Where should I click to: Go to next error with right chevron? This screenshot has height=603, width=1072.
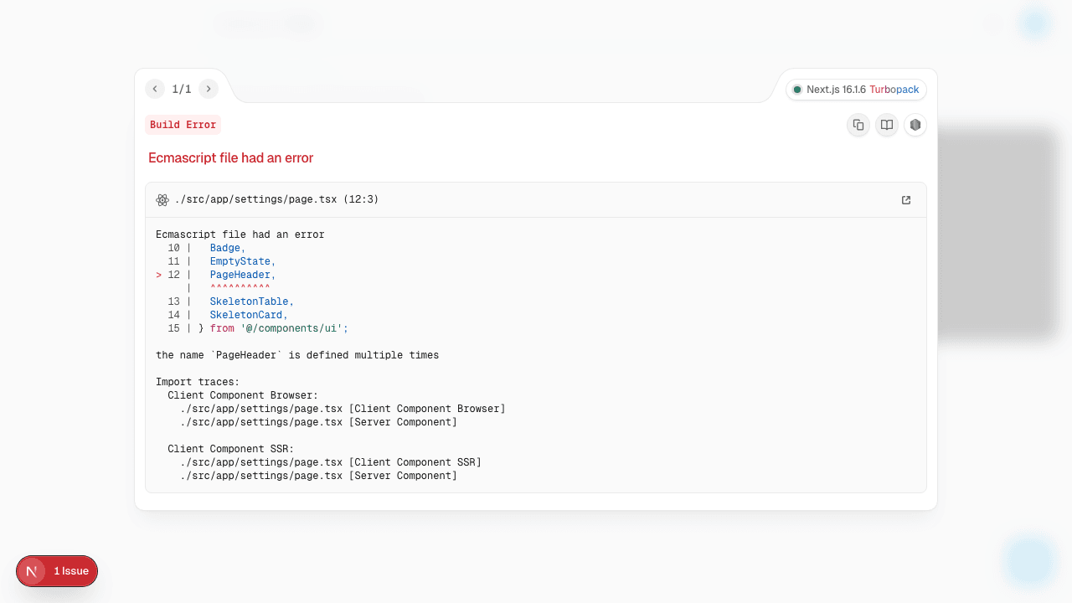[209, 89]
